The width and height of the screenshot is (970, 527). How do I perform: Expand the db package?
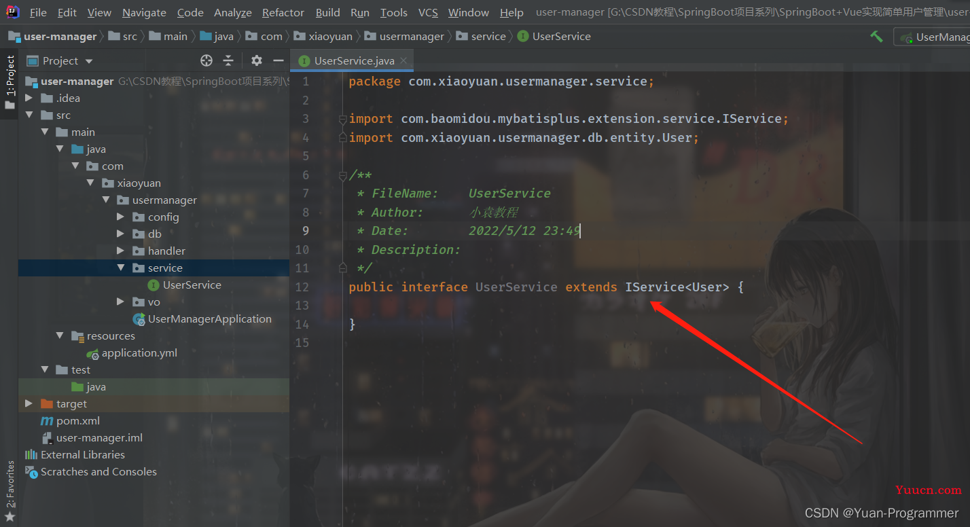[x=120, y=234]
